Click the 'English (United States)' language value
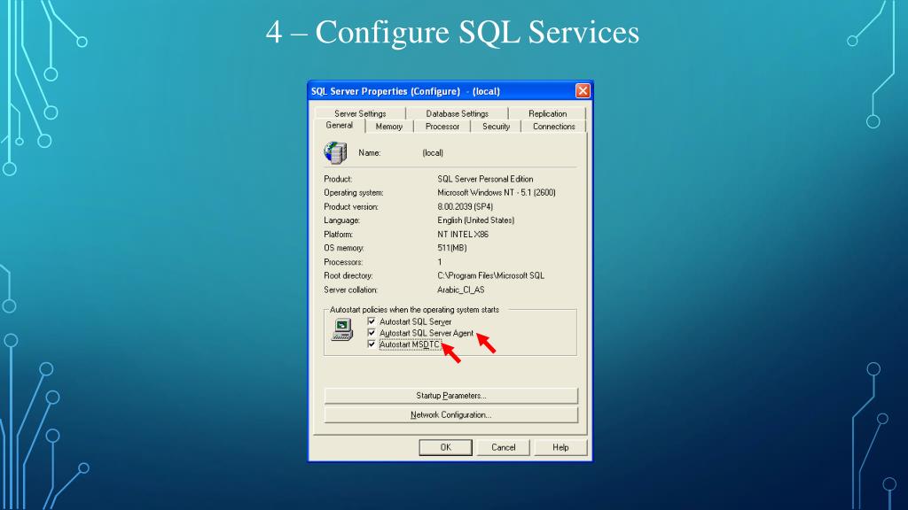This screenshot has width=908, height=510. (476, 220)
